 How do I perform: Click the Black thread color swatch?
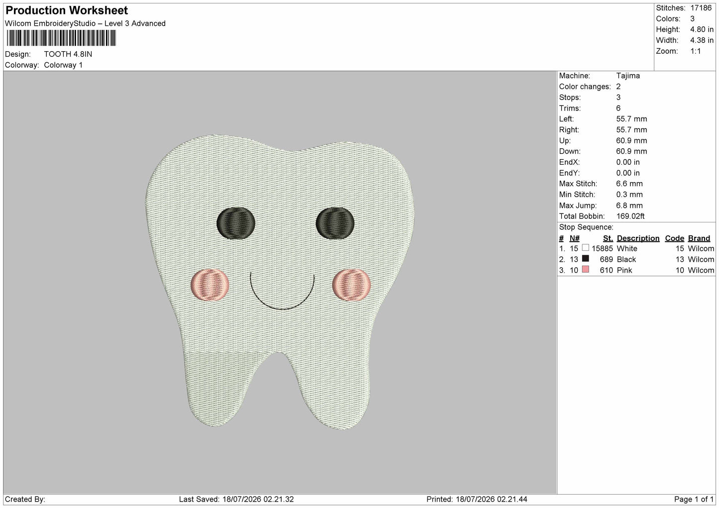click(x=586, y=259)
